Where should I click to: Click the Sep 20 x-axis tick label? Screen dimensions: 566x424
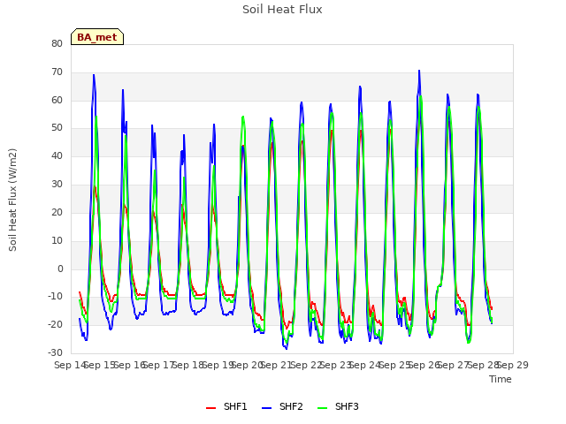pyautogui.click(x=248, y=365)
